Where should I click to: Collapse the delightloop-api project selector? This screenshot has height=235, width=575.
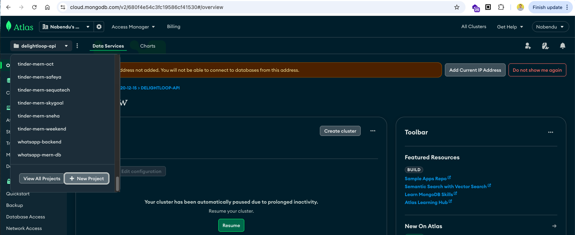coord(41,46)
